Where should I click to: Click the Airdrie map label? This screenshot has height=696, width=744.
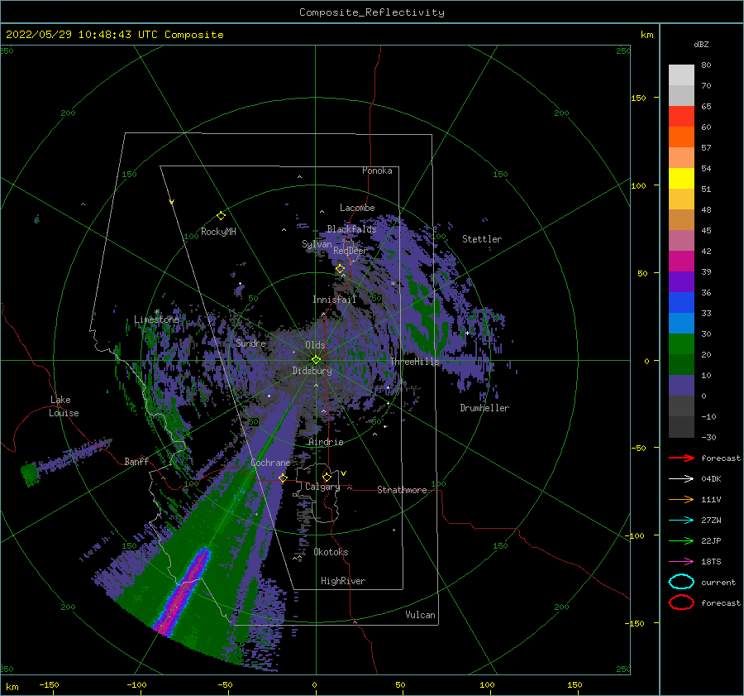tap(326, 442)
